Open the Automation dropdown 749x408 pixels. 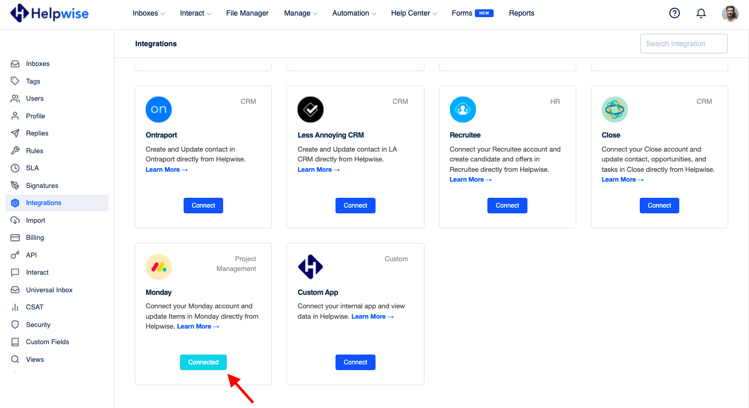pos(354,13)
